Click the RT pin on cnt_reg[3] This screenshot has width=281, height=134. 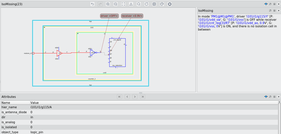(111, 54)
